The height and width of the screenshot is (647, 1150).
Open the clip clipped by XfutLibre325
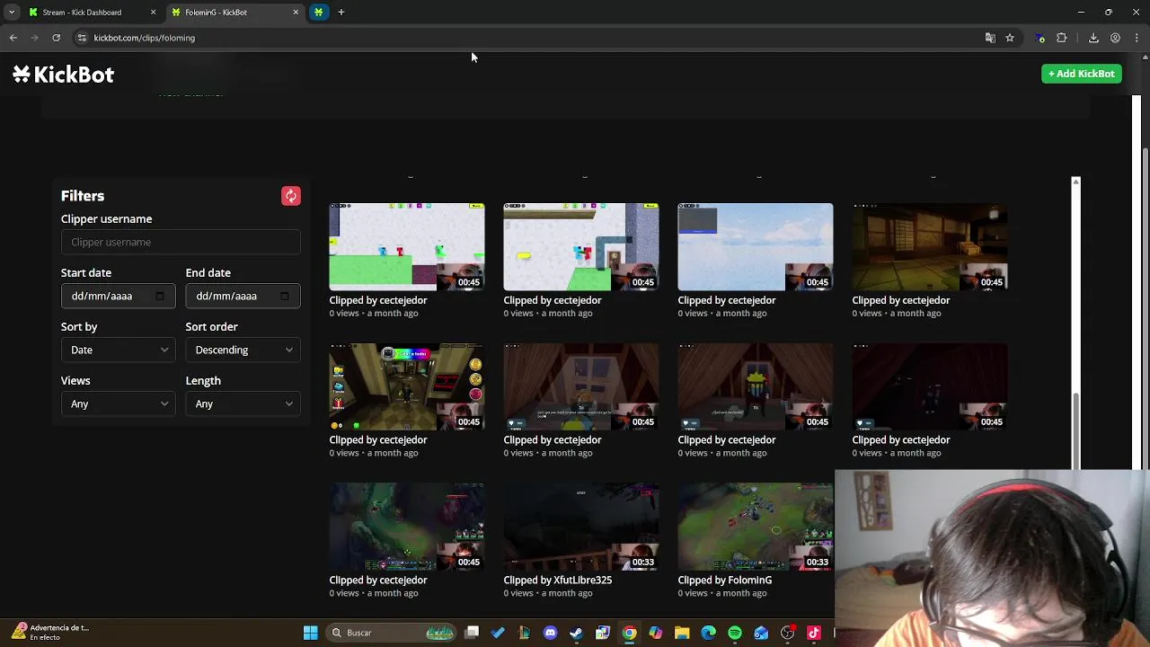tap(581, 527)
